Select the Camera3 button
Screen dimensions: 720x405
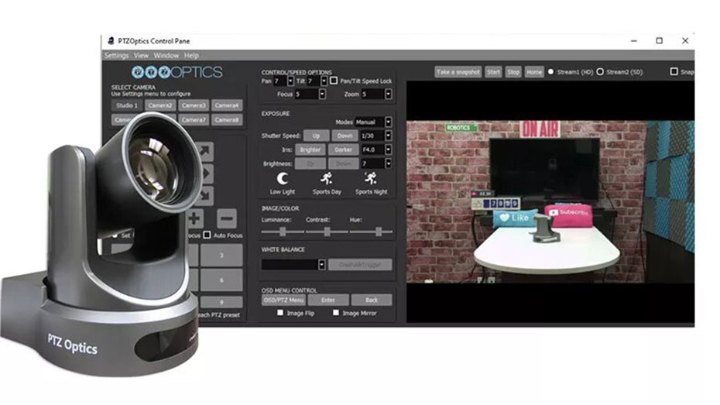[194, 105]
